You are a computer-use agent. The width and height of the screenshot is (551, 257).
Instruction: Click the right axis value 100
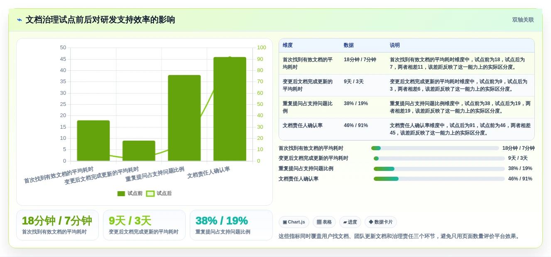[x=262, y=48]
